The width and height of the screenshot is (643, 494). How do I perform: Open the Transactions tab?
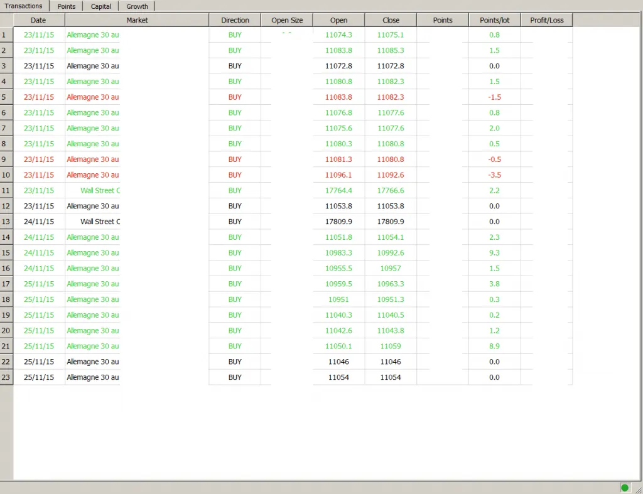(x=24, y=6)
